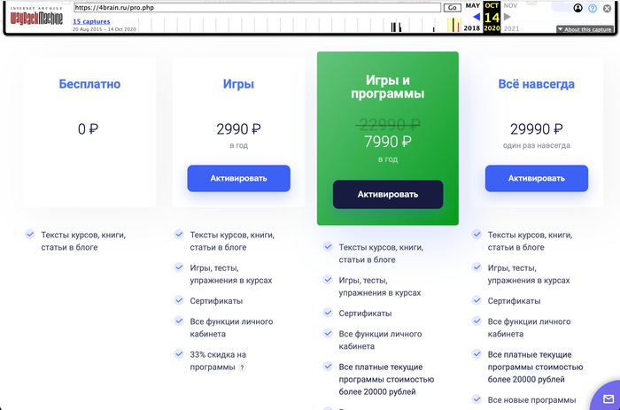Click checkmark beside '33% скидка на программы'
This screenshot has width=620, height=410.
tap(179, 354)
